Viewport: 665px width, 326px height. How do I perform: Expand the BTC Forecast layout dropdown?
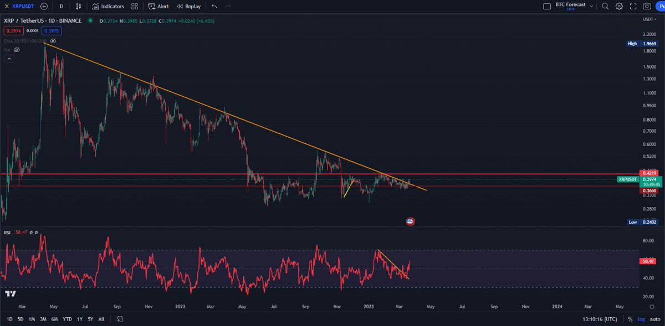point(592,6)
